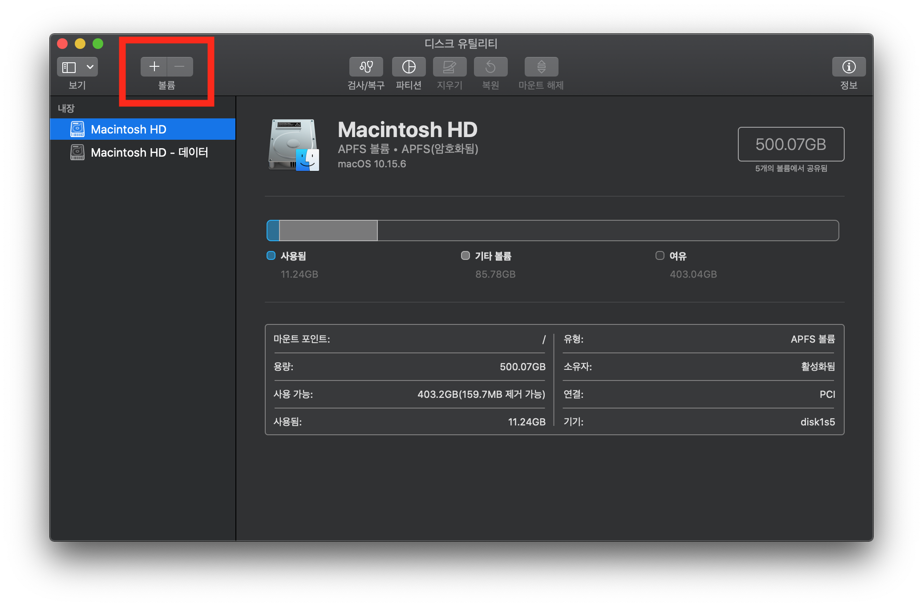Run First Aid with the 검사/복구 icon

tap(366, 67)
